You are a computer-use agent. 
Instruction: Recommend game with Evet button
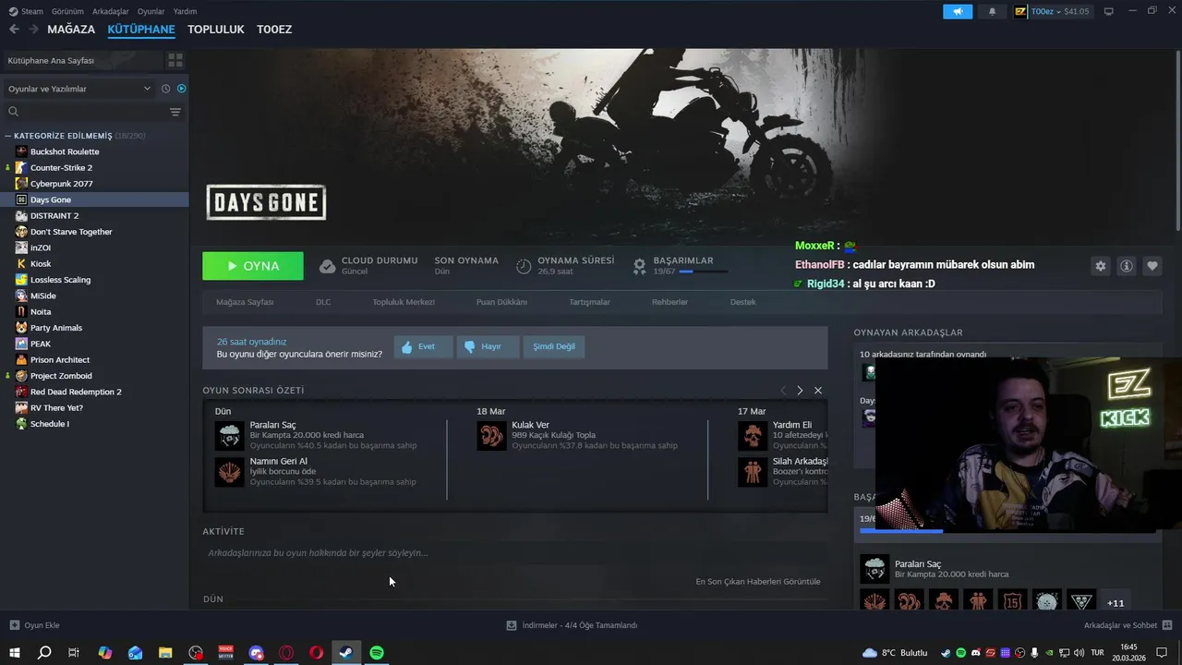pos(424,346)
